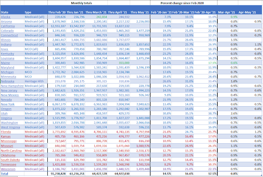Select the Apr-May '21 column header
Image resolution: width=263 pixels, height=177 pixels.
click(247, 12)
